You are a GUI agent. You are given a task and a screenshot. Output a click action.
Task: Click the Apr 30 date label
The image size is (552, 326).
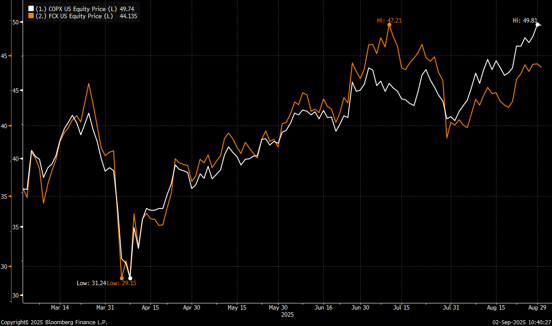[192, 307]
